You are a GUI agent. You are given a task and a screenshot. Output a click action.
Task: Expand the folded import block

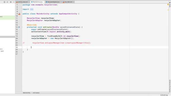coord(32,9)
